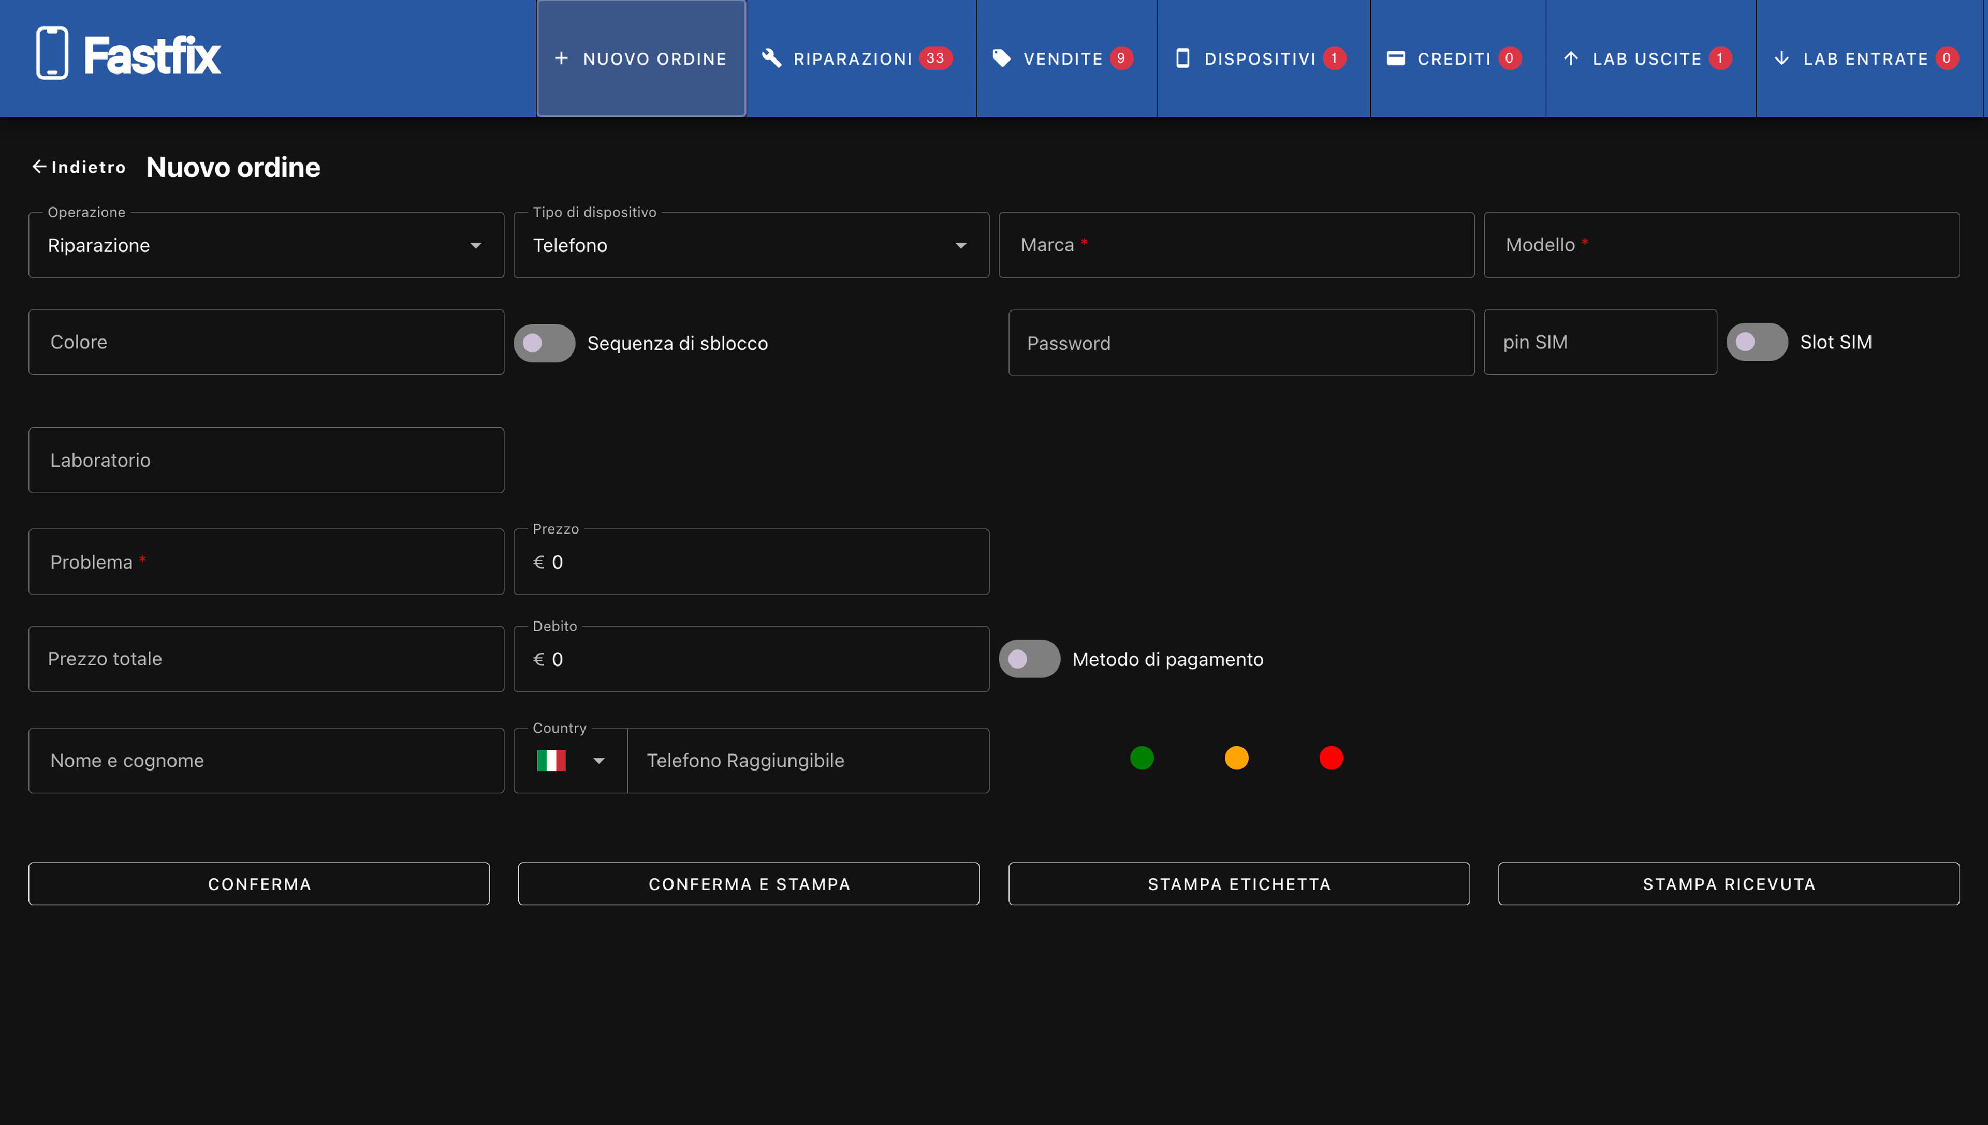Image resolution: width=1988 pixels, height=1125 pixels.
Task: Click the Prezzo euro amount field
Action: (x=751, y=562)
